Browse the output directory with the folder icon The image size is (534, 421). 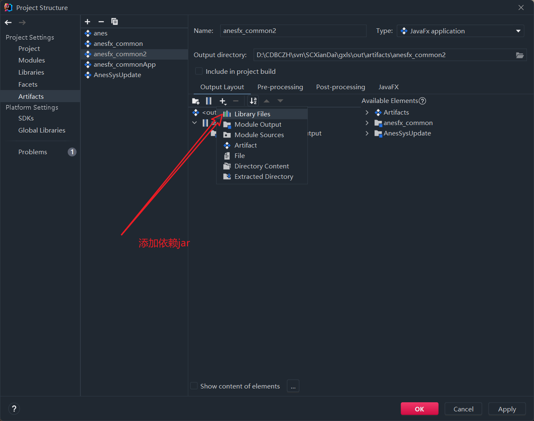pos(520,55)
